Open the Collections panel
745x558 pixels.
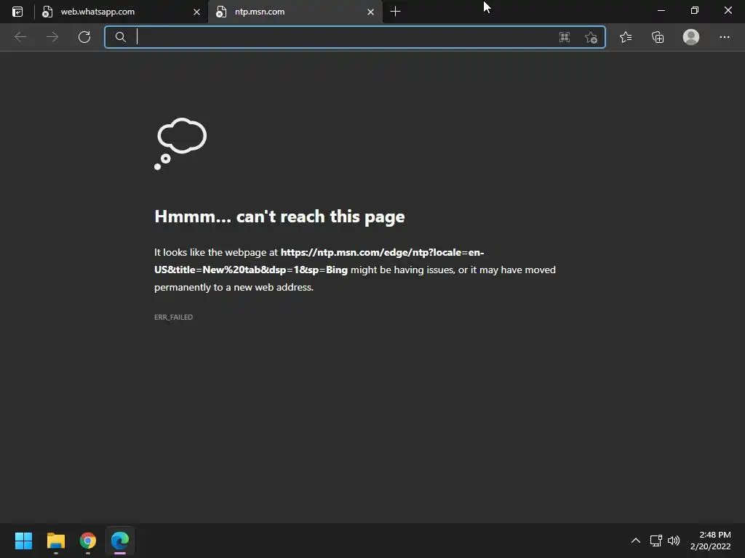(658, 37)
